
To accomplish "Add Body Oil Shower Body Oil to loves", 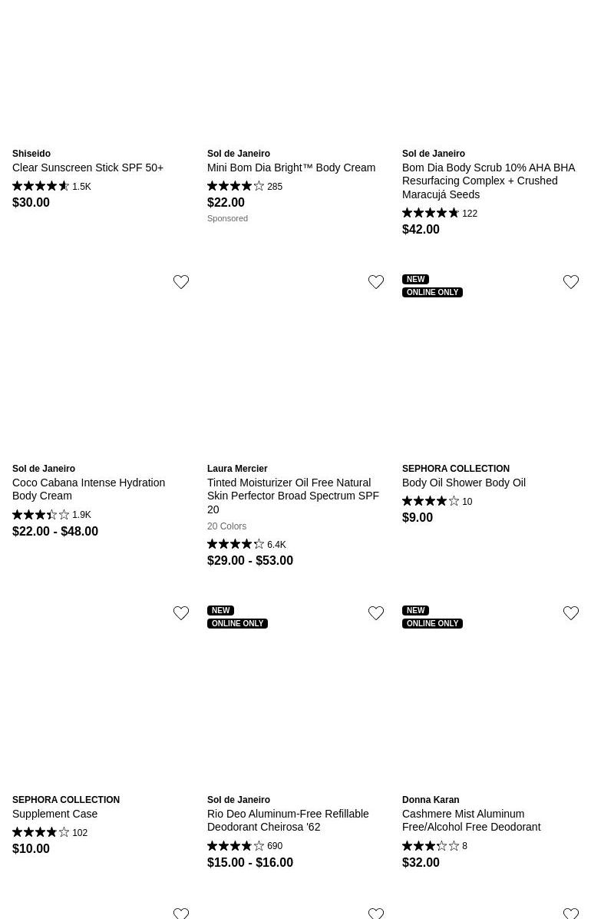I will (571, 283).
